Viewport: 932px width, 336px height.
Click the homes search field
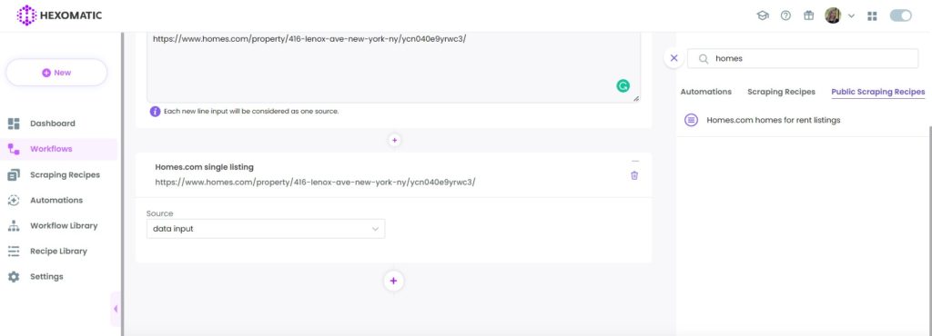coord(803,59)
